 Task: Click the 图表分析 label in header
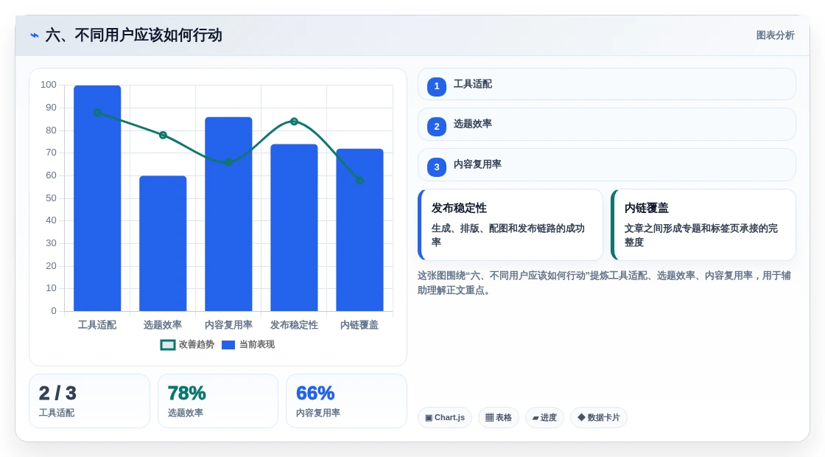pyautogui.click(x=776, y=35)
